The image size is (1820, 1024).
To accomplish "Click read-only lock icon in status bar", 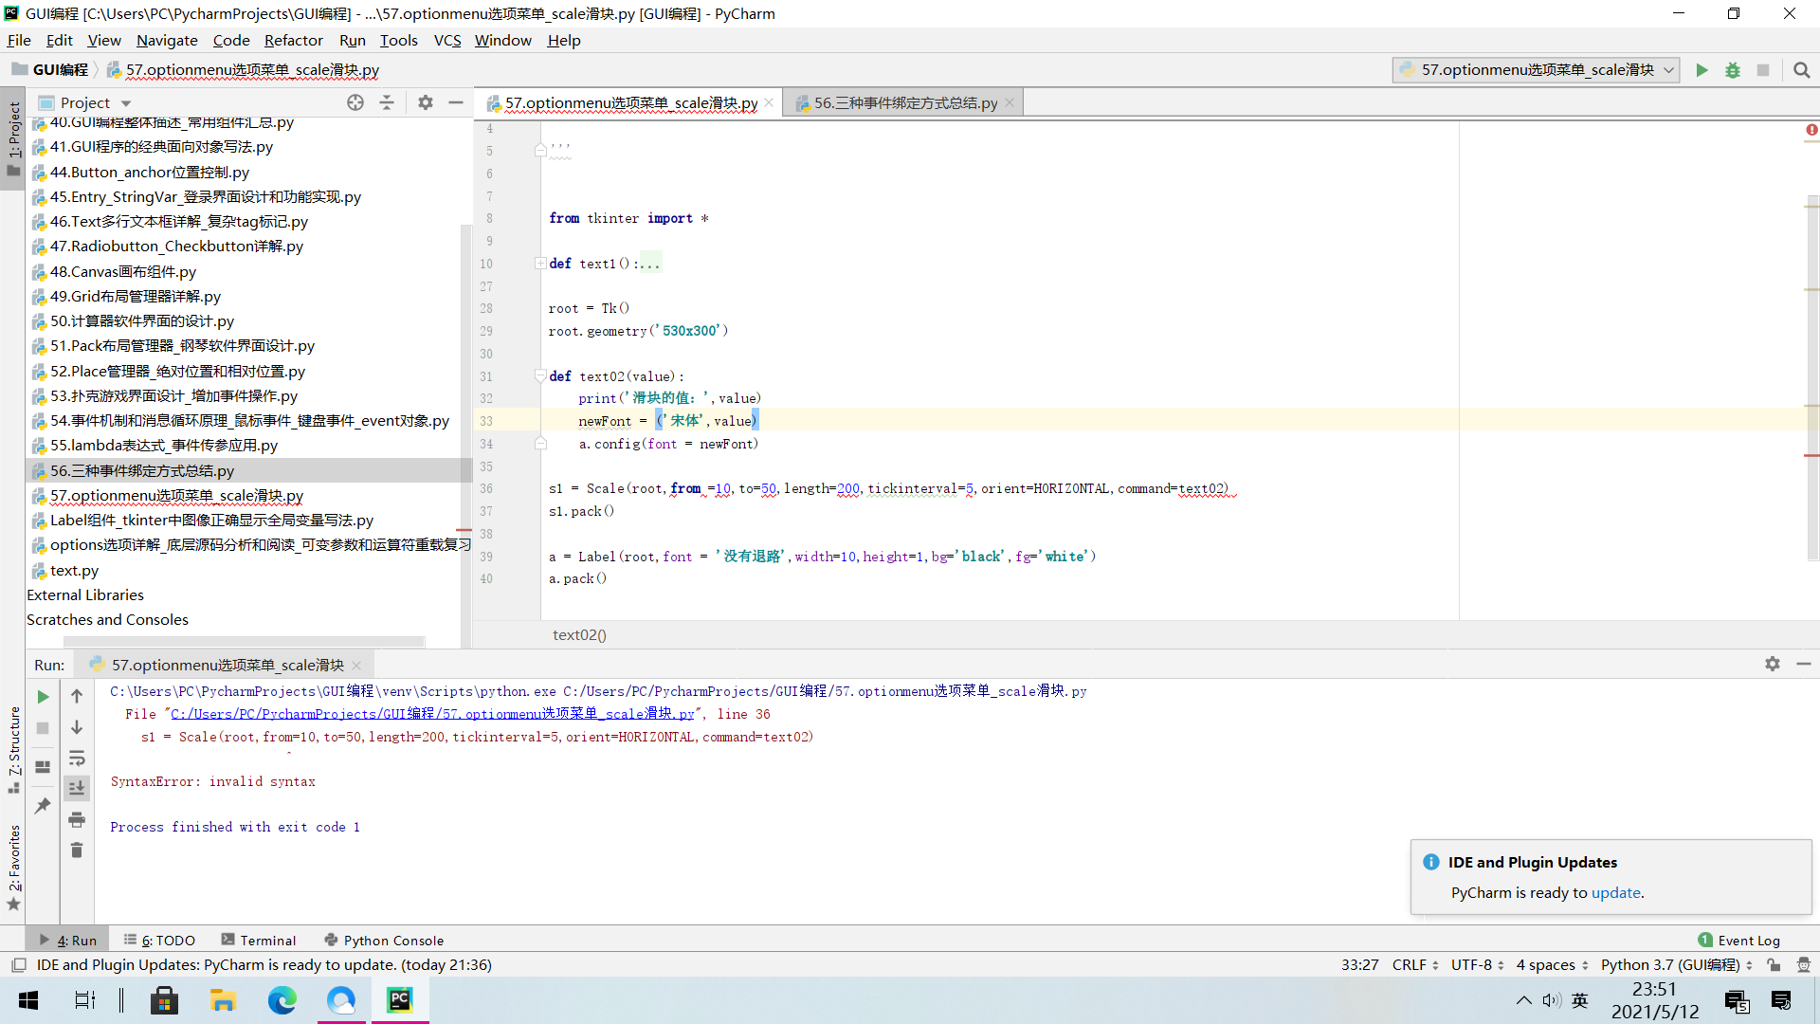I will pyautogui.click(x=1774, y=965).
